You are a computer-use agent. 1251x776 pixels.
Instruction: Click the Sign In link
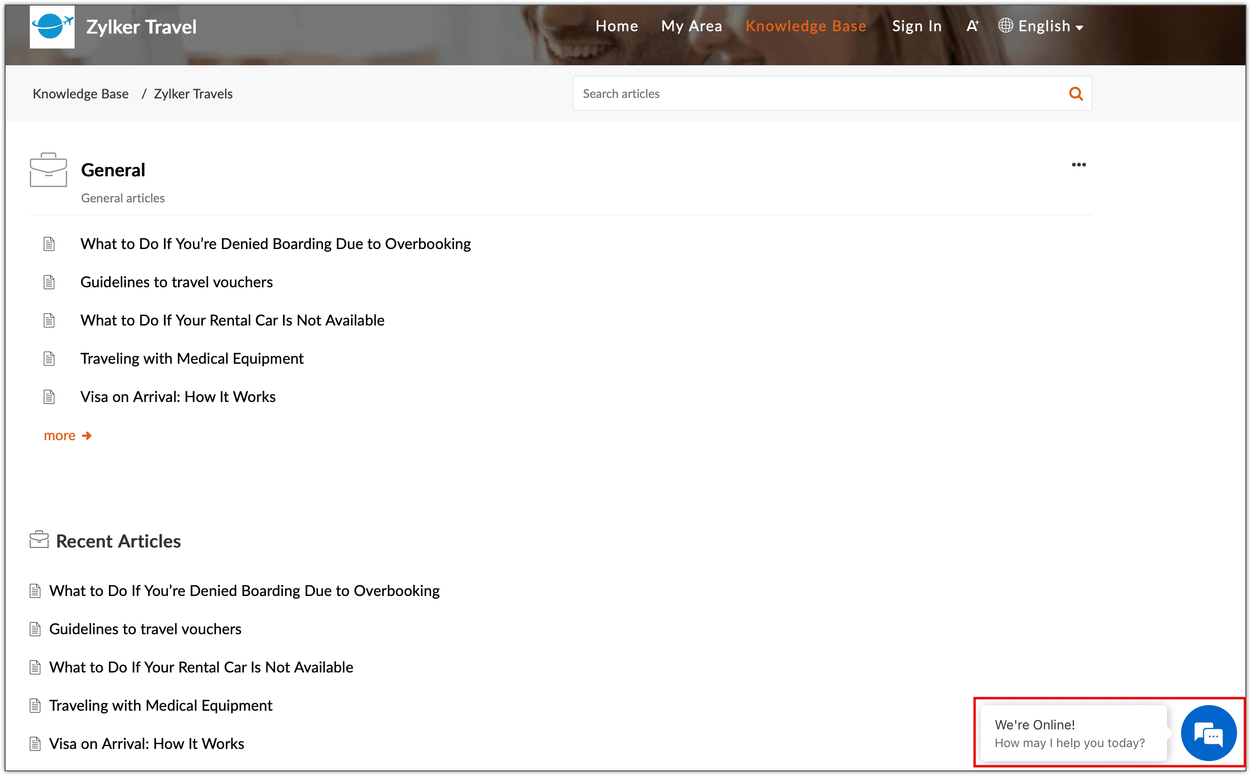point(917,26)
